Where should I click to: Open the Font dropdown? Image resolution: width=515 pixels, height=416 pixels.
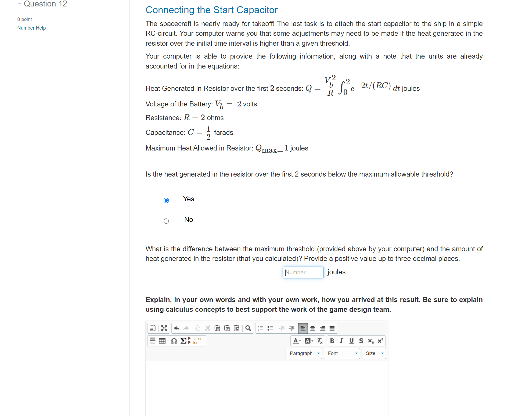point(341,353)
